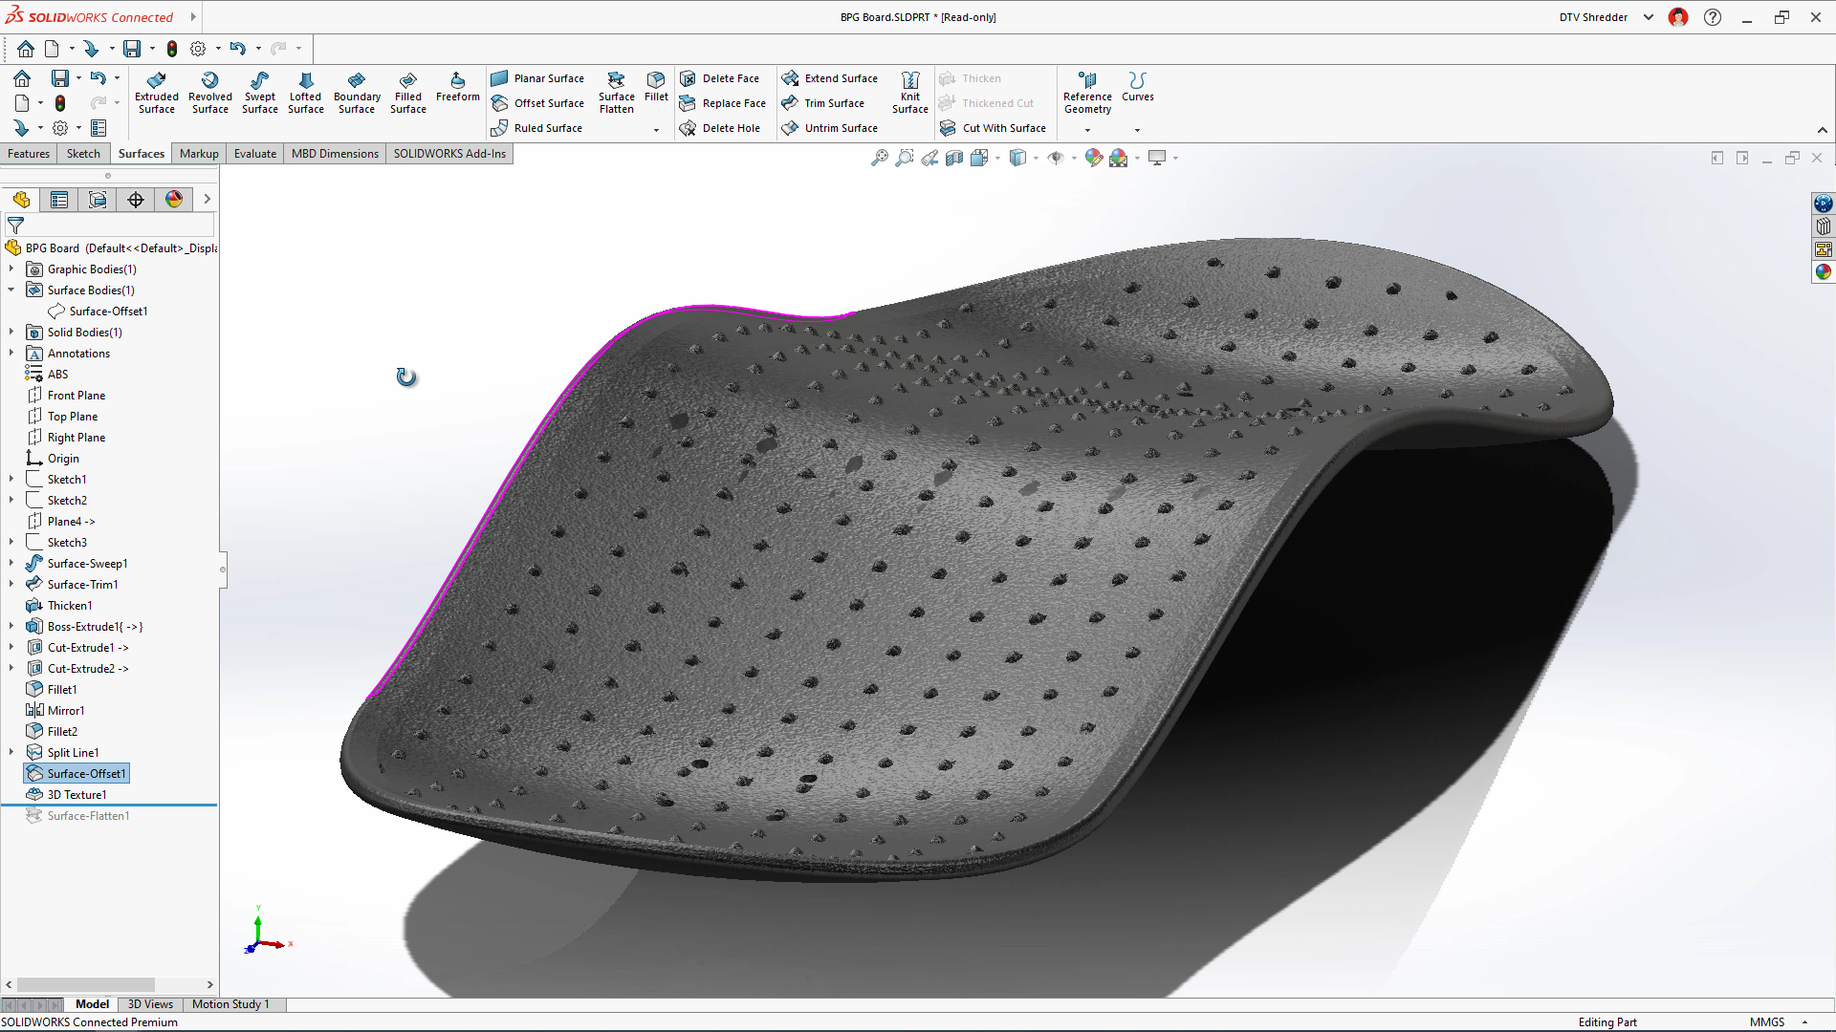Click the Edit Appearance sphere icon
1836x1032 pixels.
coord(1093,158)
